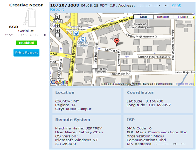Pan the map up with the arrow

(x=58, y=17)
